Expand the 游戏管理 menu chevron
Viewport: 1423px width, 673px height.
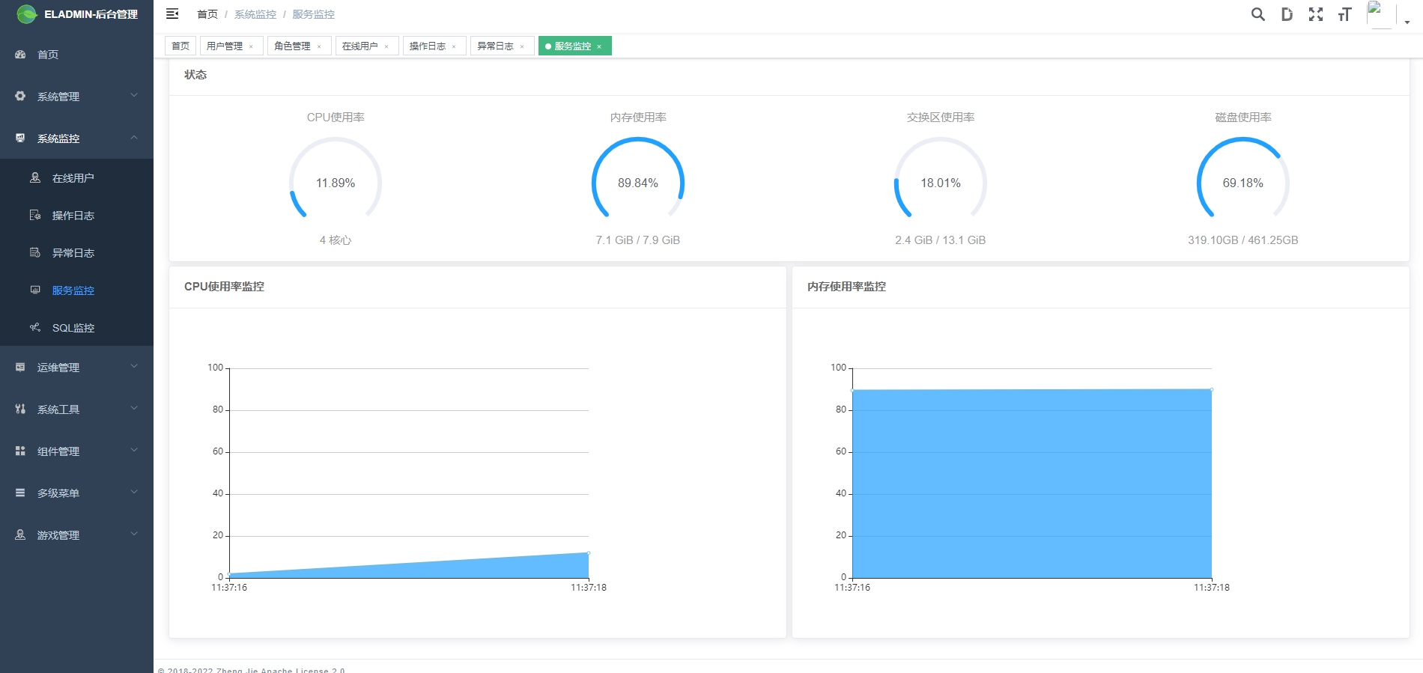pyautogui.click(x=134, y=534)
